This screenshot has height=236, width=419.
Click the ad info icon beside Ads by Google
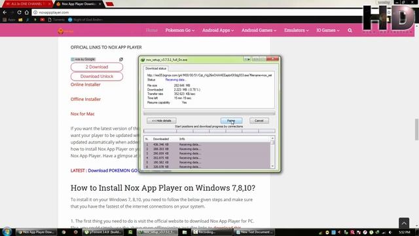[x=121, y=59]
